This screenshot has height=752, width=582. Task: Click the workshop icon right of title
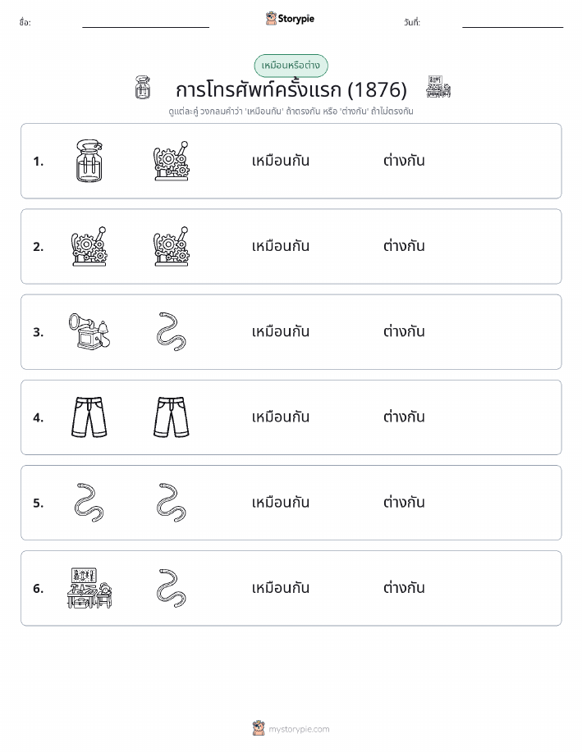438,87
